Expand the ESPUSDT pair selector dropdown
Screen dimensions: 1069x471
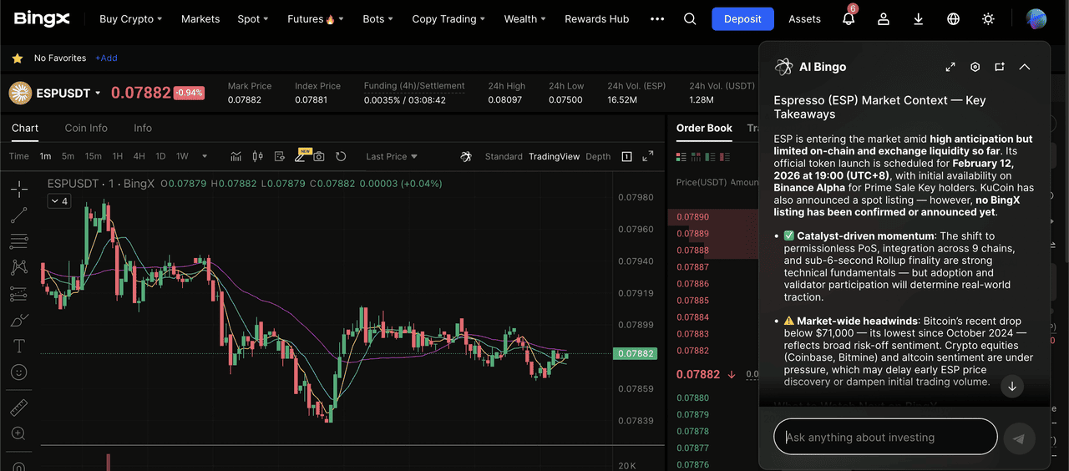tap(98, 93)
